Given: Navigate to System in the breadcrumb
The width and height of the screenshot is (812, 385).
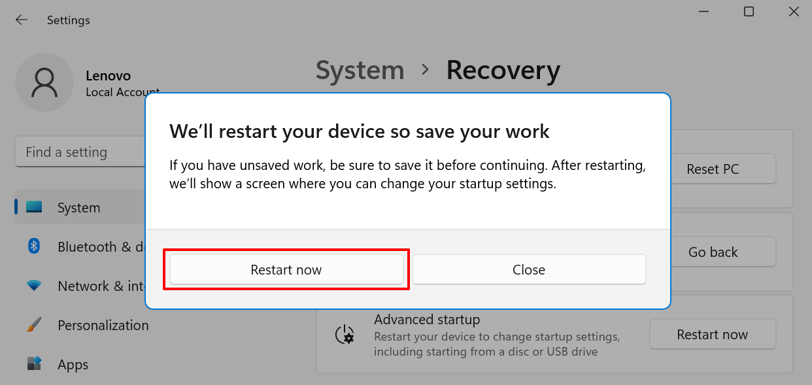Looking at the screenshot, I should coord(360,71).
